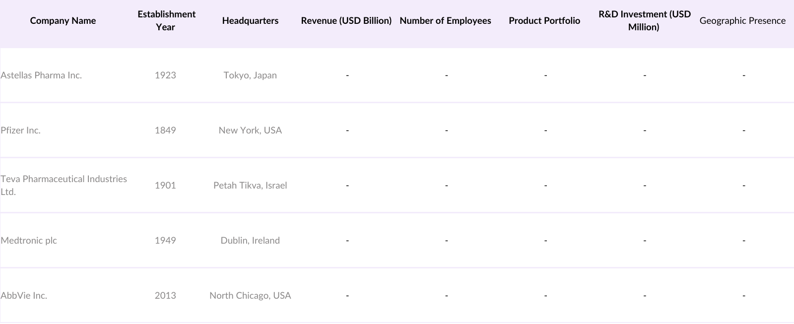
Task: Select the Dublin, Ireland headquarters cell
Action: point(250,241)
